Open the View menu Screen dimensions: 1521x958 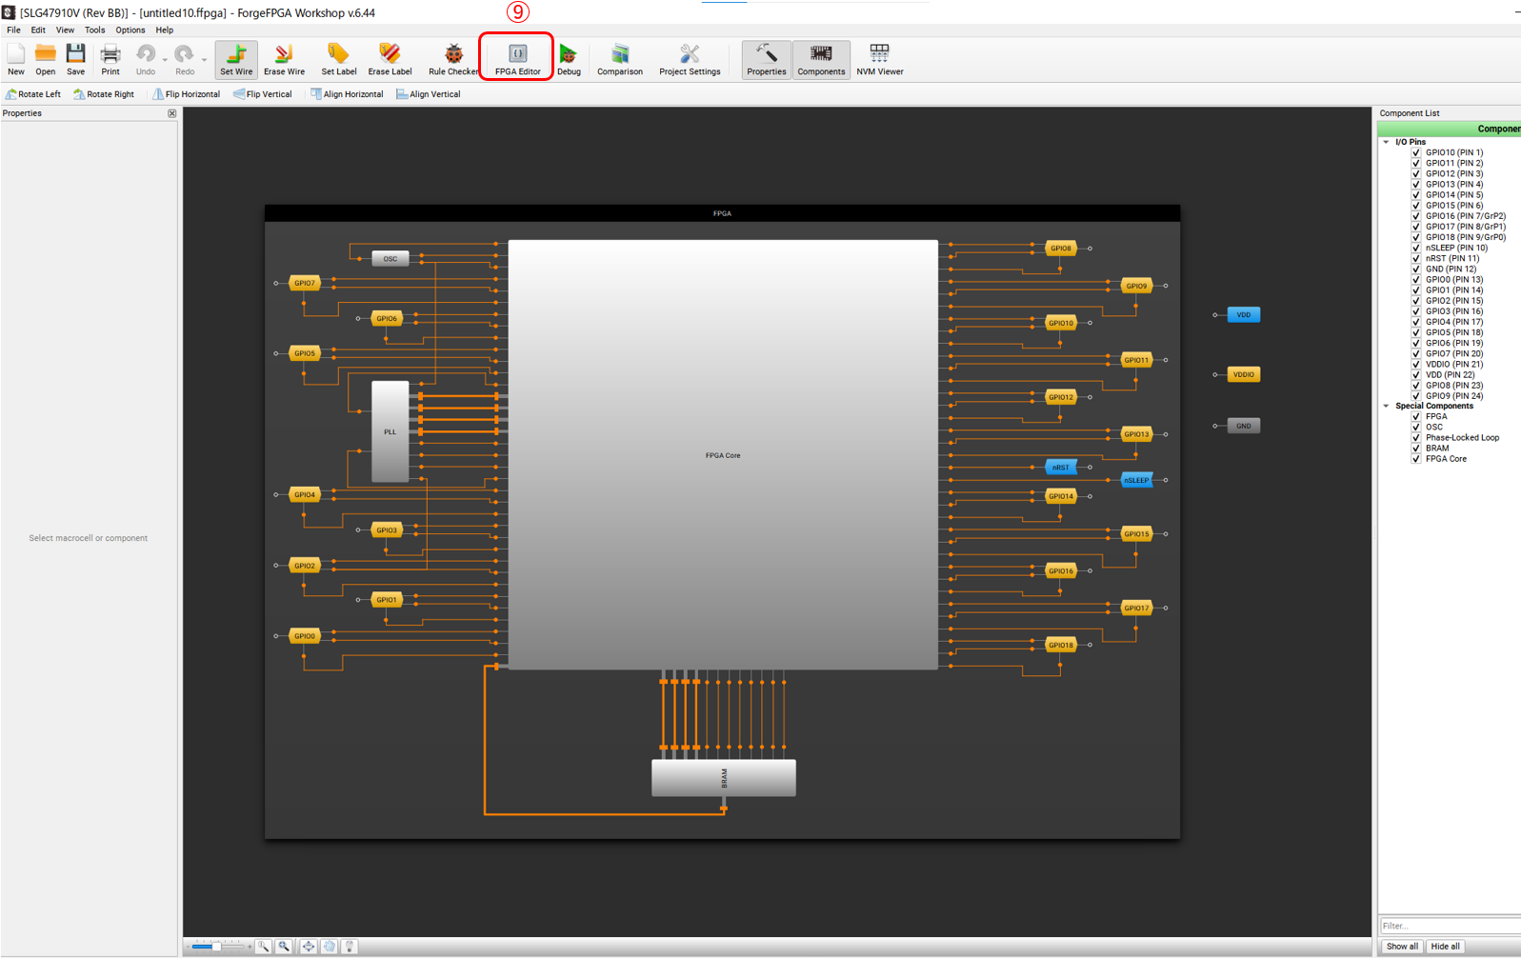65,30
